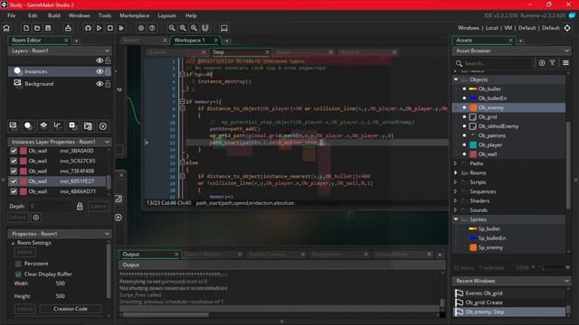Lock the Background layer
Viewport: 579px width, 325px height.
point(108,84)
